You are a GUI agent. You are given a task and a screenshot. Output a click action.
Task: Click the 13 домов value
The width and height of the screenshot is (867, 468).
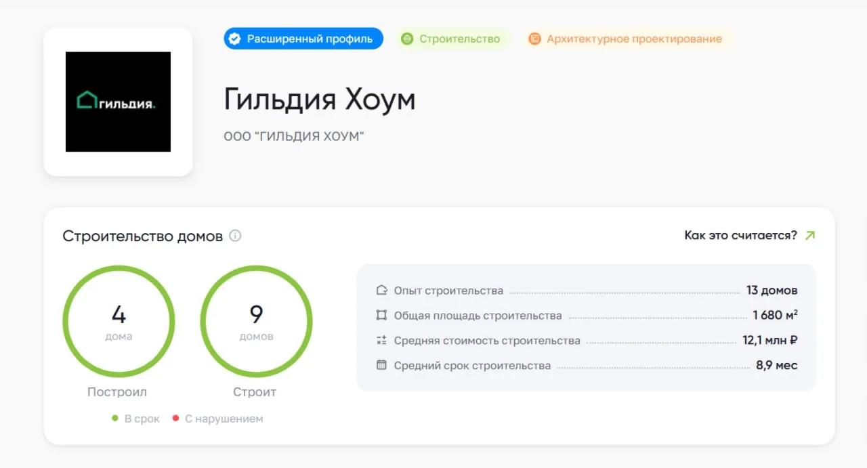click(772, 291)
